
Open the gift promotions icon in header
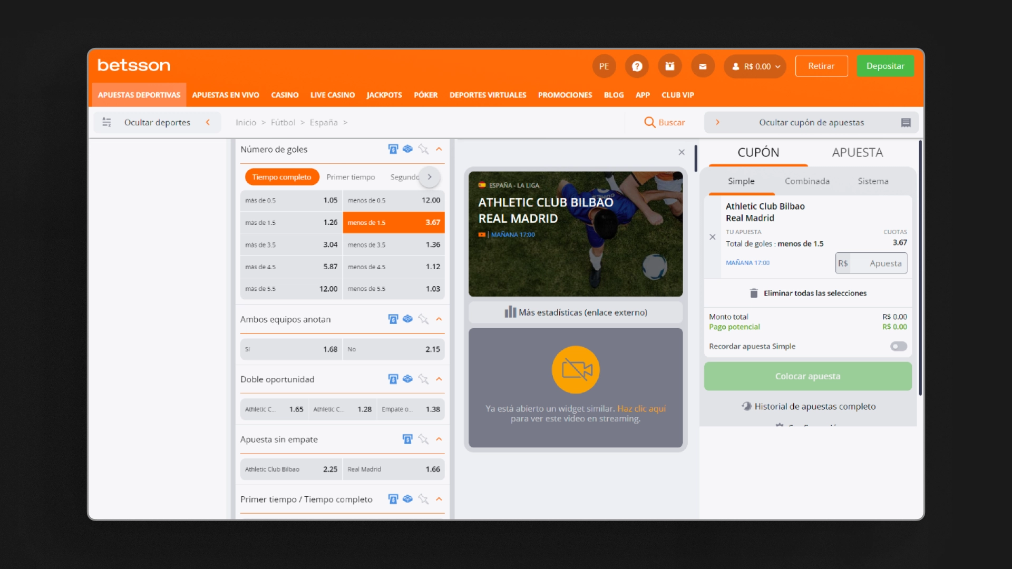669,66
